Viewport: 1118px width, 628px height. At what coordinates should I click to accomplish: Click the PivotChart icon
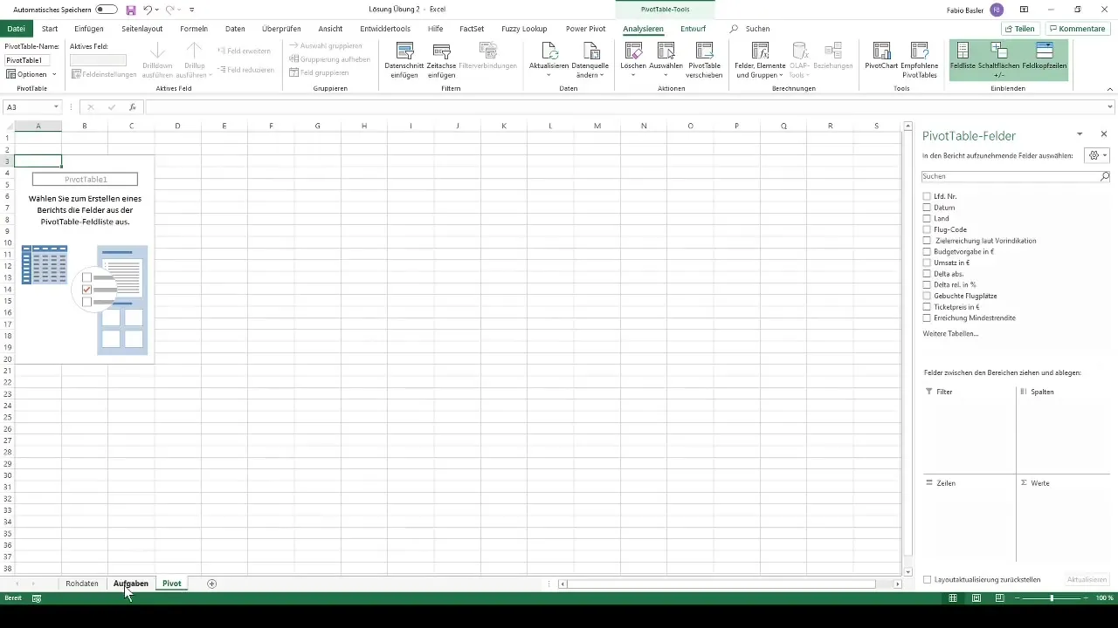pyautogui.click(x=882, y=51)
